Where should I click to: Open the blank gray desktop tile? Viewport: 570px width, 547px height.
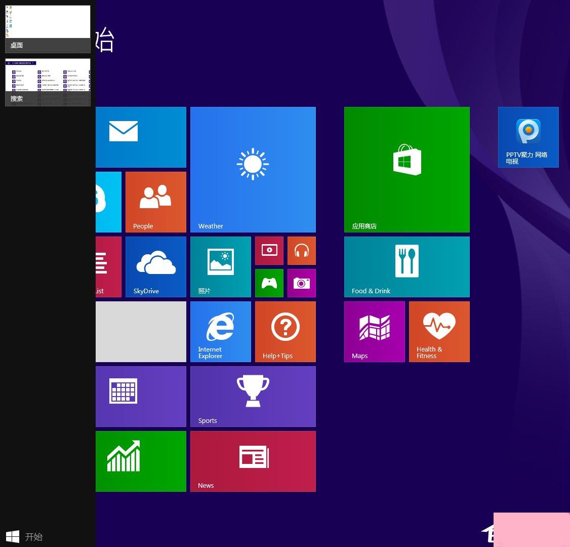pyautogui.click(x=141, y=332)
